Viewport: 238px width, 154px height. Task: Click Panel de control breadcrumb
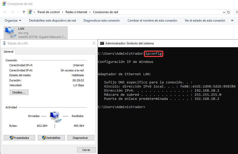(x=48, y=12)
